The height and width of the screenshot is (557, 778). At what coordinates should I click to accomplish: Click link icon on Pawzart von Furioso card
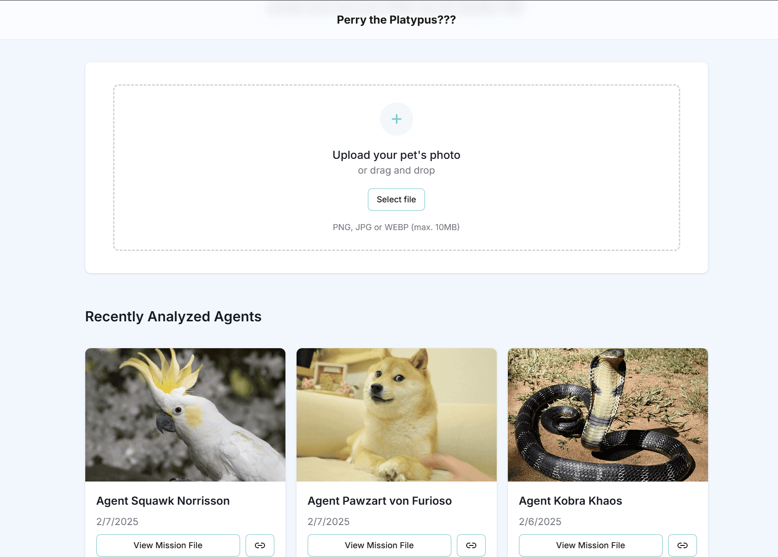coord(471,545)
